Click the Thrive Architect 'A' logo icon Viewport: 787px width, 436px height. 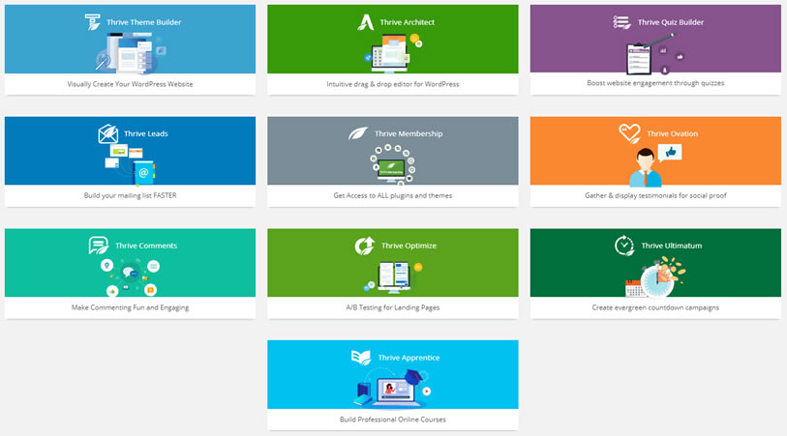point(365,22)
